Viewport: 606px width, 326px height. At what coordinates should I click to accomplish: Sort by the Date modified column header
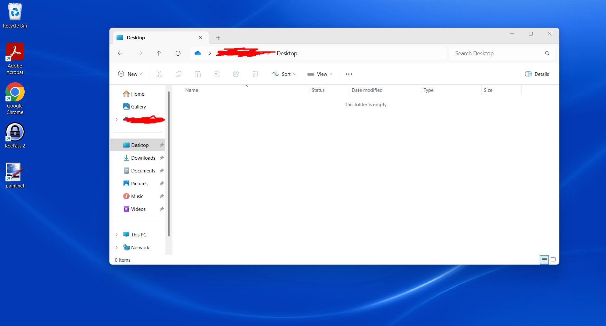click(x=385, y=90)
